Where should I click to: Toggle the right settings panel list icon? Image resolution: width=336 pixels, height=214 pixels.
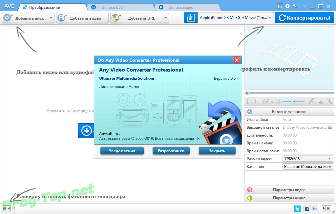click(328, 208)
